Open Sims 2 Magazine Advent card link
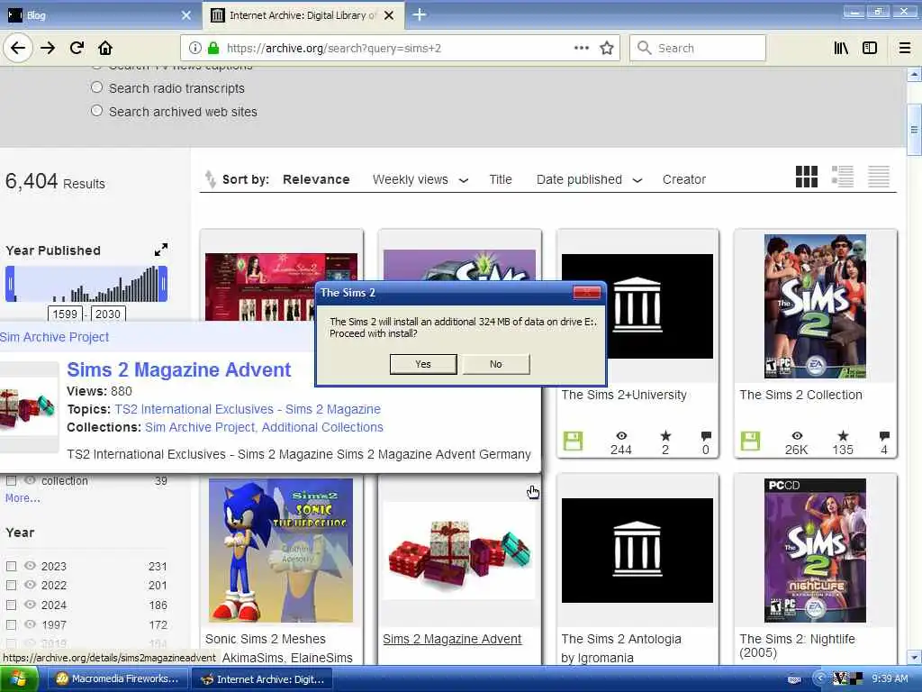 coord(452,639)
